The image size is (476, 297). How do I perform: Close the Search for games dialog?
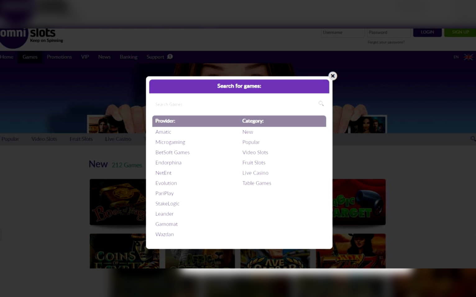point(332,76)
